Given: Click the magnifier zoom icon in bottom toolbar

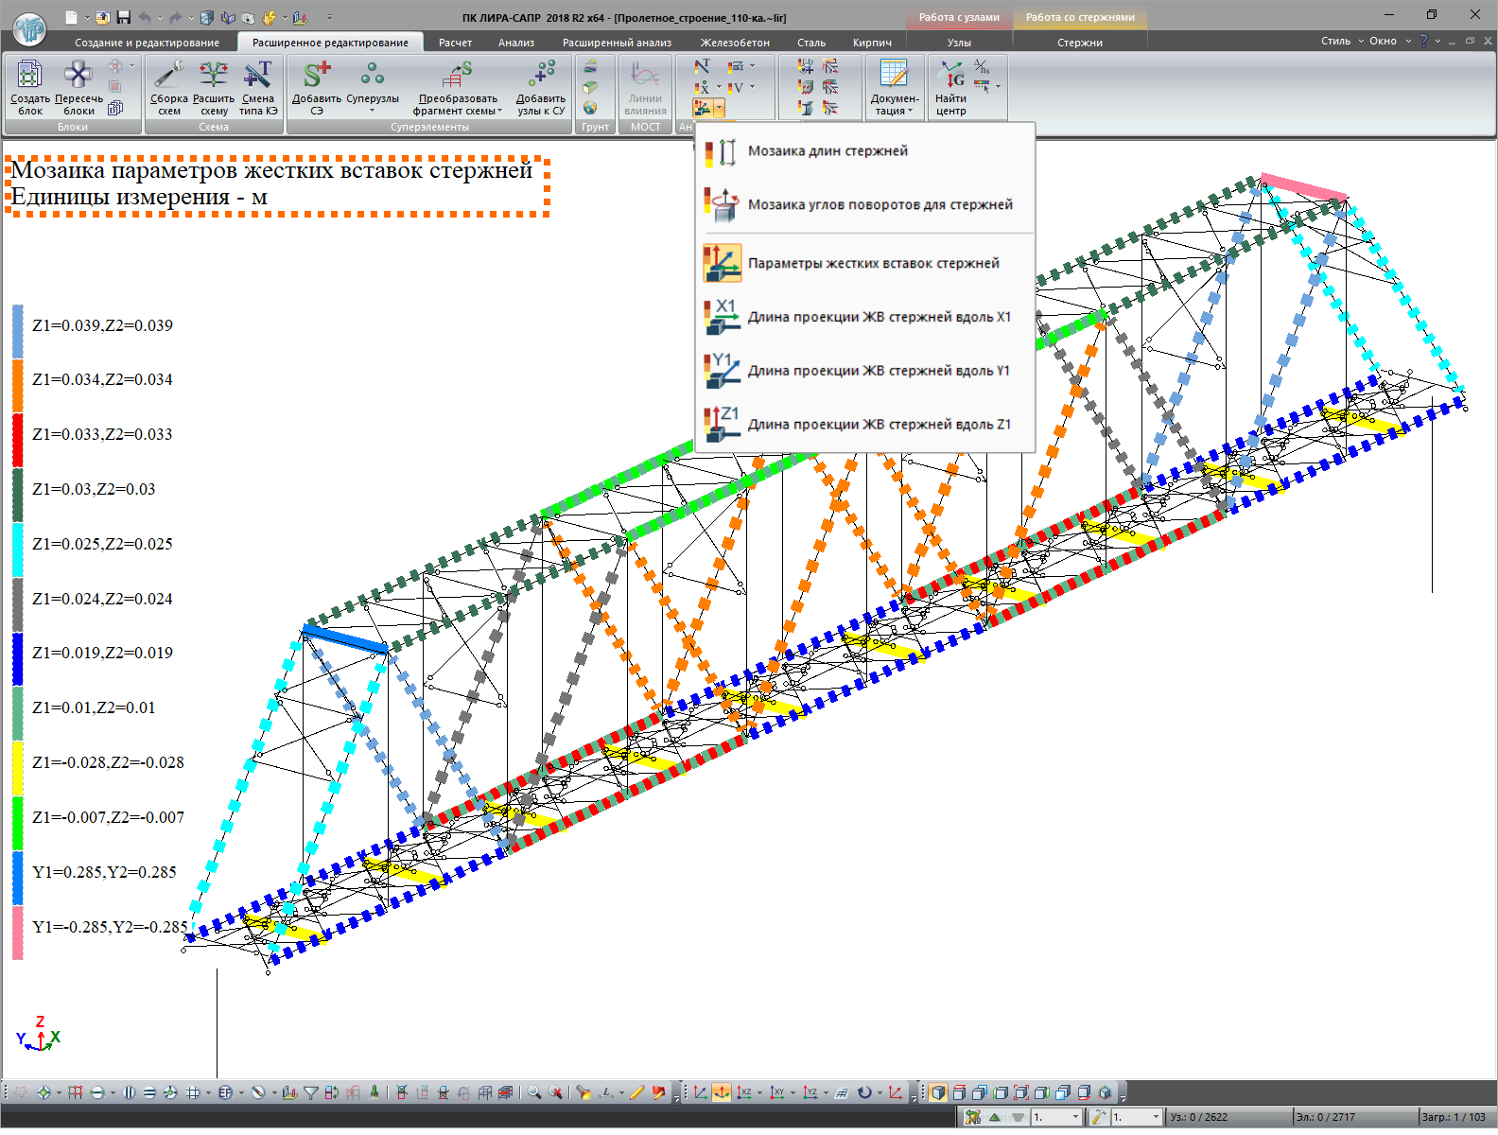Looking at the screenshot, I should 534,1092.
